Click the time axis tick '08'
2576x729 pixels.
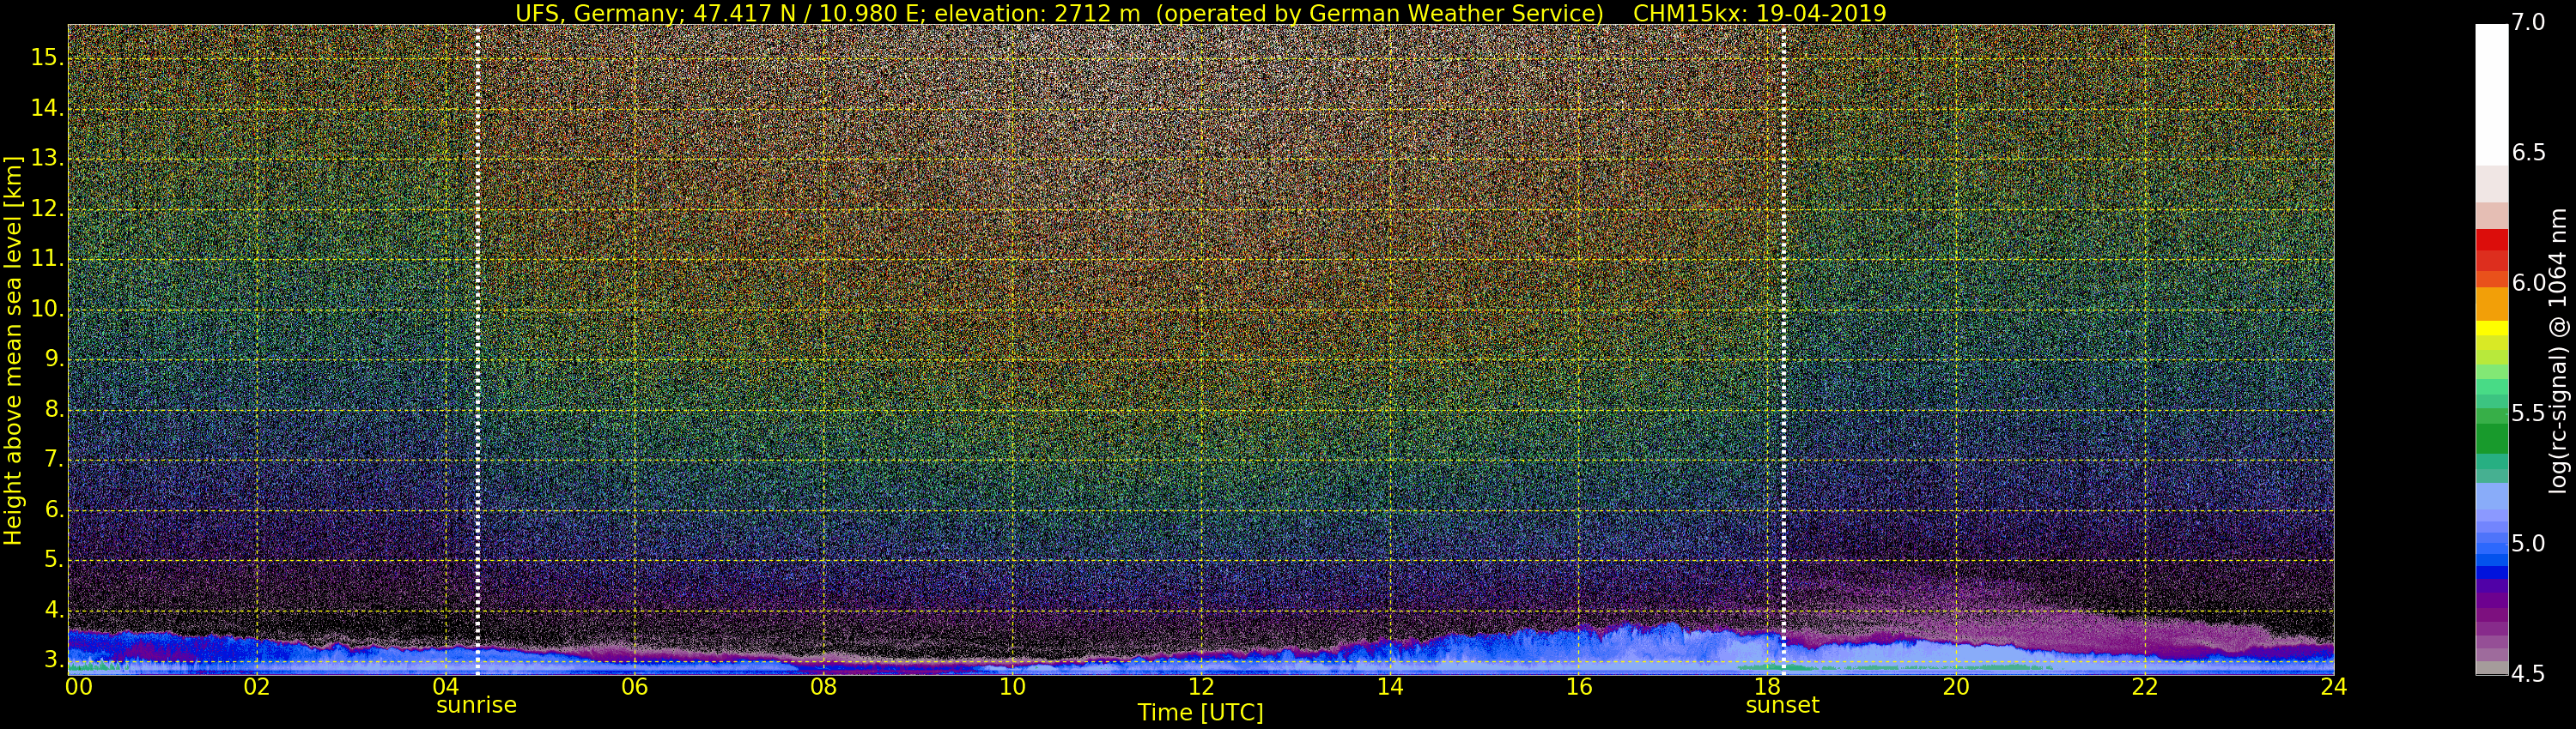click(823, 687)
